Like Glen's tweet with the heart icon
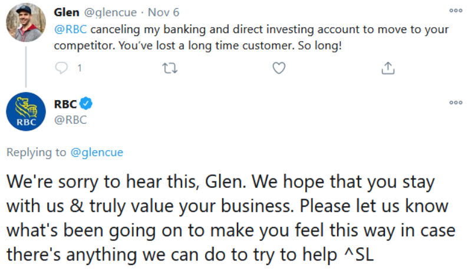 click(x=279, y=68)
